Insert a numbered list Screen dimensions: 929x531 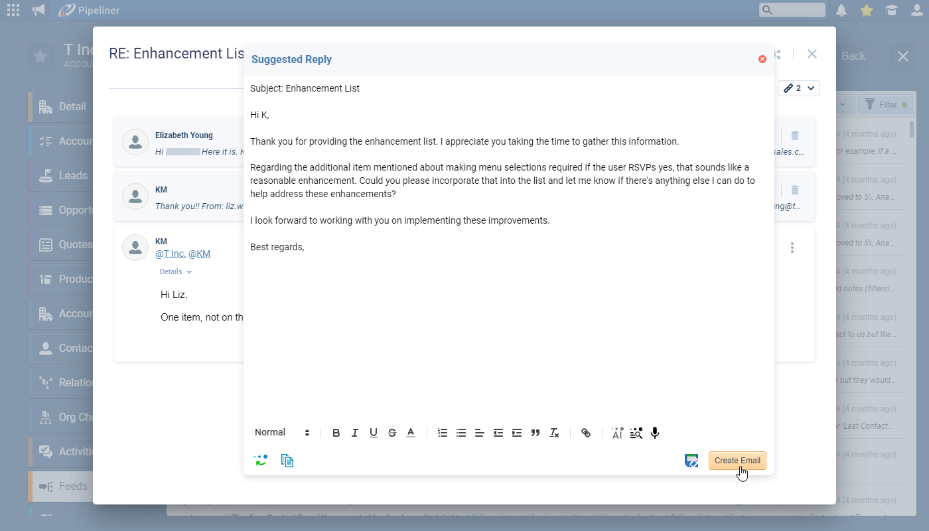click(443, 433)
